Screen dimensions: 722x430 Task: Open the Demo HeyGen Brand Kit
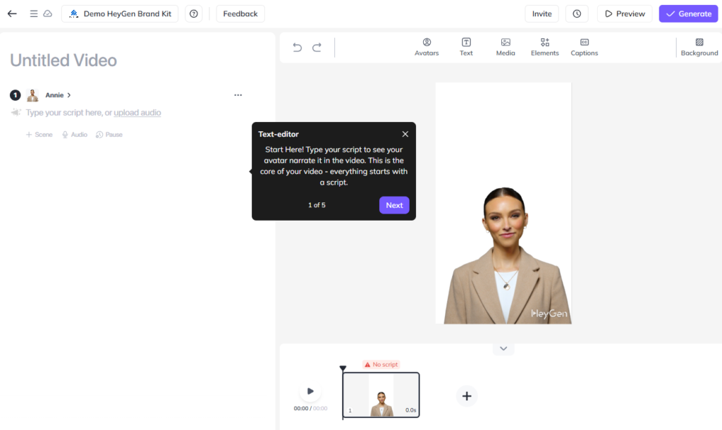[x=120, y=14]
